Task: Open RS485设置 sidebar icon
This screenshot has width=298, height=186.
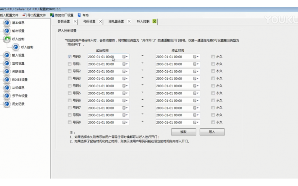Action: pos(7,80)
